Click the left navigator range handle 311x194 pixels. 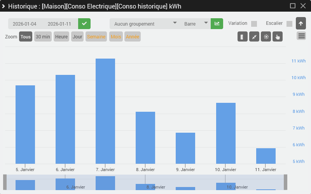tap(5, 182)
